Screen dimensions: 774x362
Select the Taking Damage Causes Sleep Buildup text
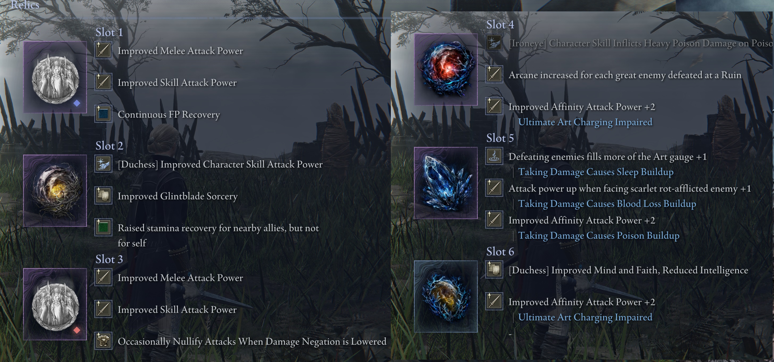coord(596,172)
